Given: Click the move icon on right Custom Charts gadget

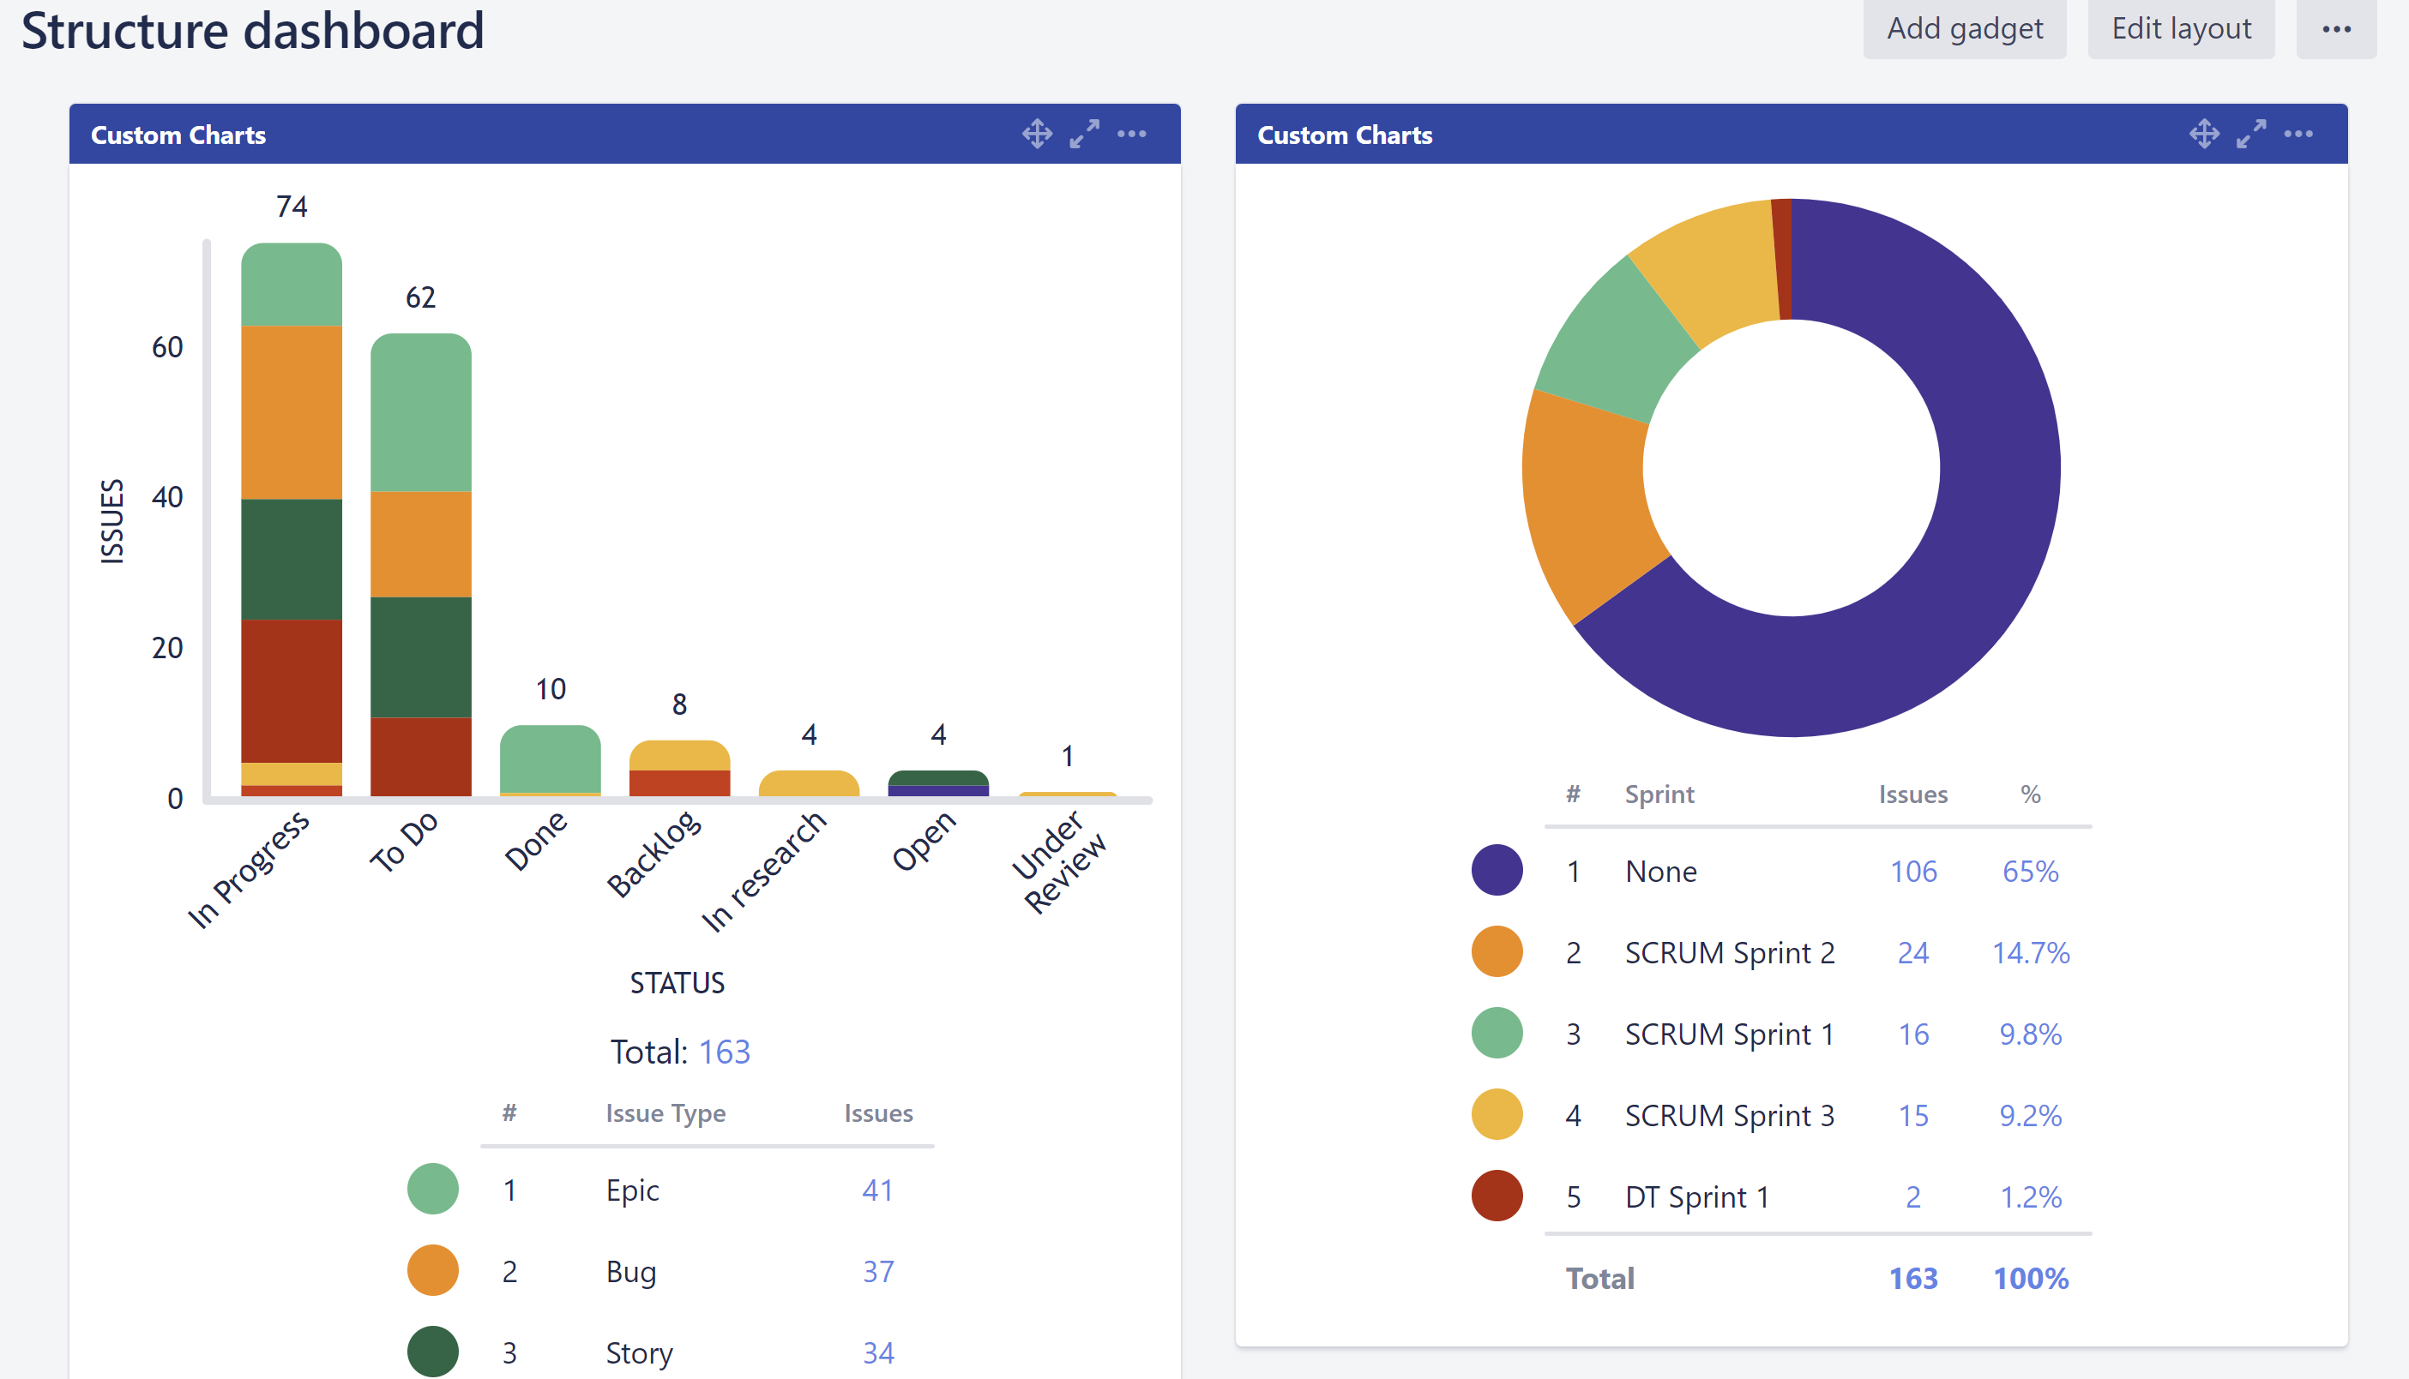Looking at the screenshot, I should [2203, 134].
